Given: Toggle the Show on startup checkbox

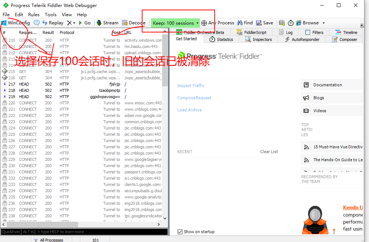Looking at the screenshot, I should coord(180,232).
